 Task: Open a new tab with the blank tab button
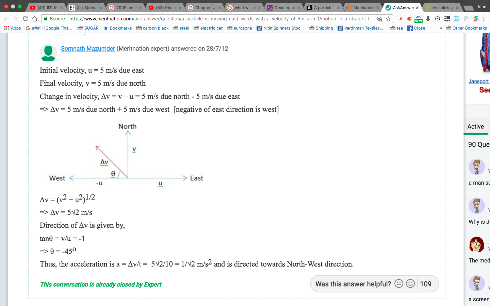[469, 7]
